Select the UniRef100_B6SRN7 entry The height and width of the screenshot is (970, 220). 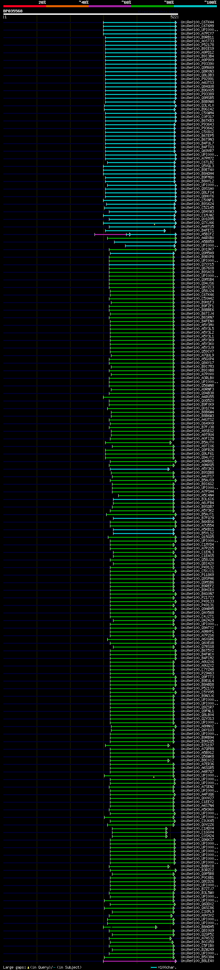point(197,318)
